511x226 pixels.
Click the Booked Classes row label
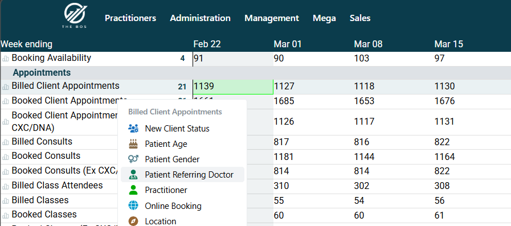(x=44, y=214)
